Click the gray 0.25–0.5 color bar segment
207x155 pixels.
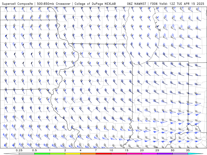pyautogui.click(x=27, y=154)
